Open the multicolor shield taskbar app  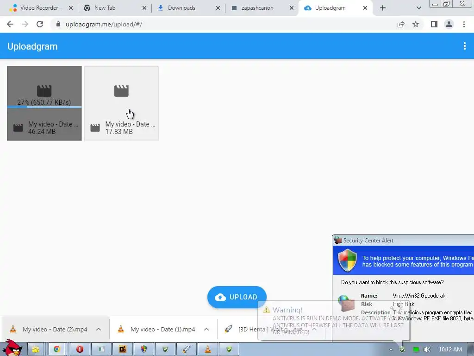coord(144,350)
